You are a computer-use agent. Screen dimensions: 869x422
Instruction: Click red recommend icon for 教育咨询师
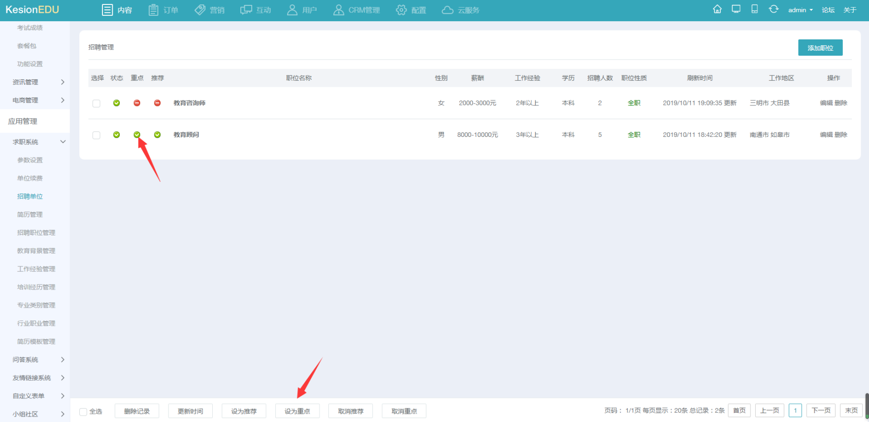[x=157, y=103]
